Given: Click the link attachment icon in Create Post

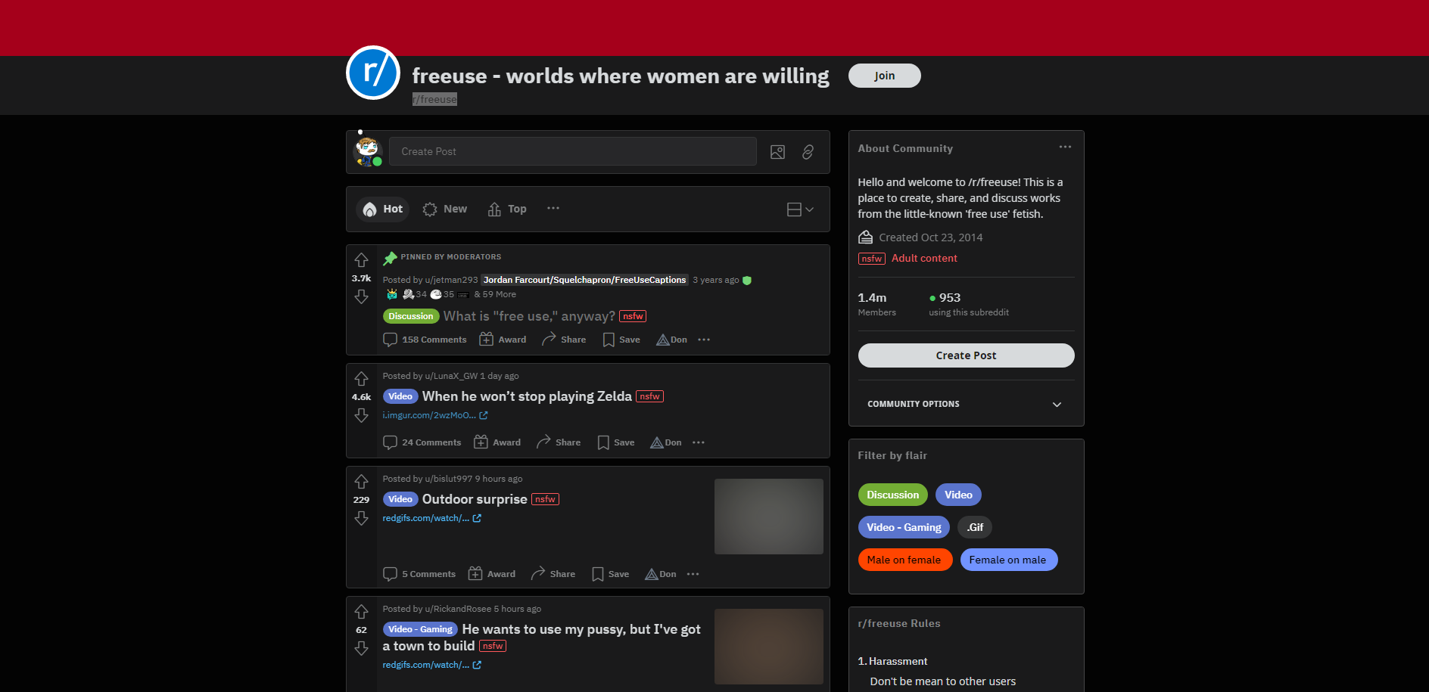Looking at the screenshot, I should [808, 152].
